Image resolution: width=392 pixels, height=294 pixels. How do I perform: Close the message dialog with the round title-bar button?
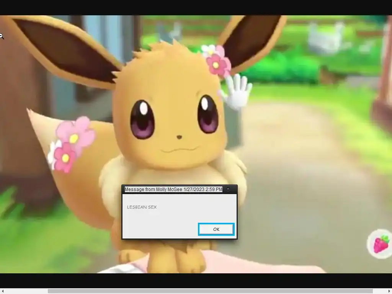(x=228, y=189)
